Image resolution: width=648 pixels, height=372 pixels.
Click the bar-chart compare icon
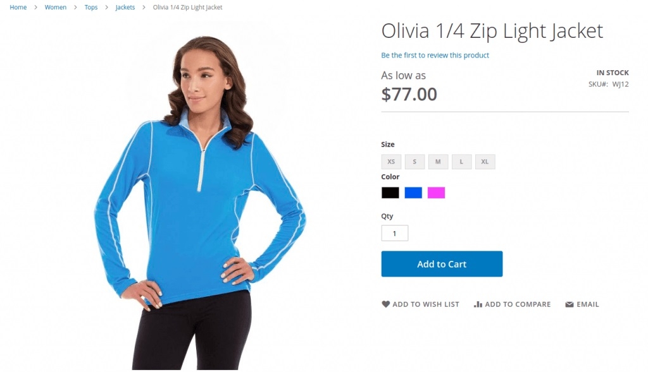pos(478,304)
